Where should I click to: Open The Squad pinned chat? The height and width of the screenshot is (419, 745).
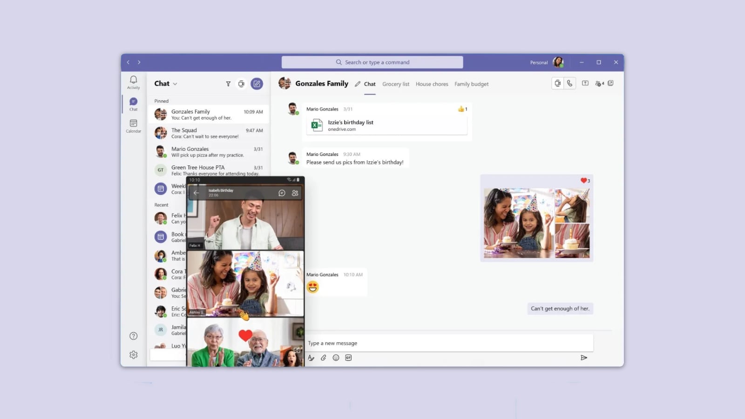[209, 133]
